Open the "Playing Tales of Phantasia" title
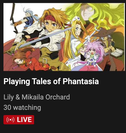Viewport: 126px width, 133px height. click(x=51, y=81)
